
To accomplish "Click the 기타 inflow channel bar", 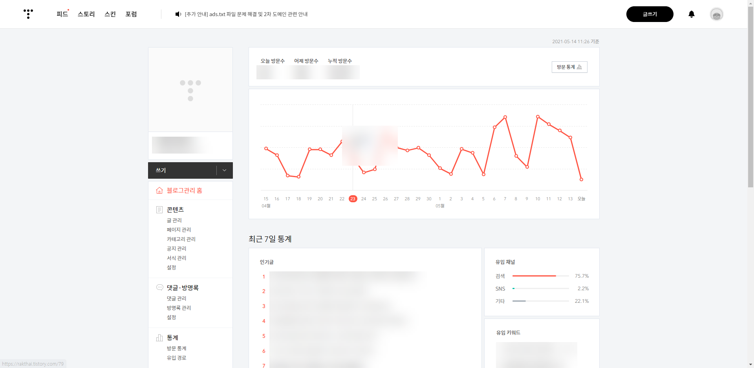I will point(541,301).
